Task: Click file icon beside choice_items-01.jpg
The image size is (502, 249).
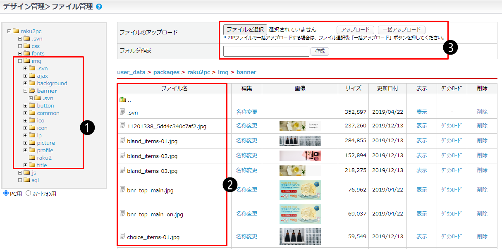Action: tap(122, 237)
